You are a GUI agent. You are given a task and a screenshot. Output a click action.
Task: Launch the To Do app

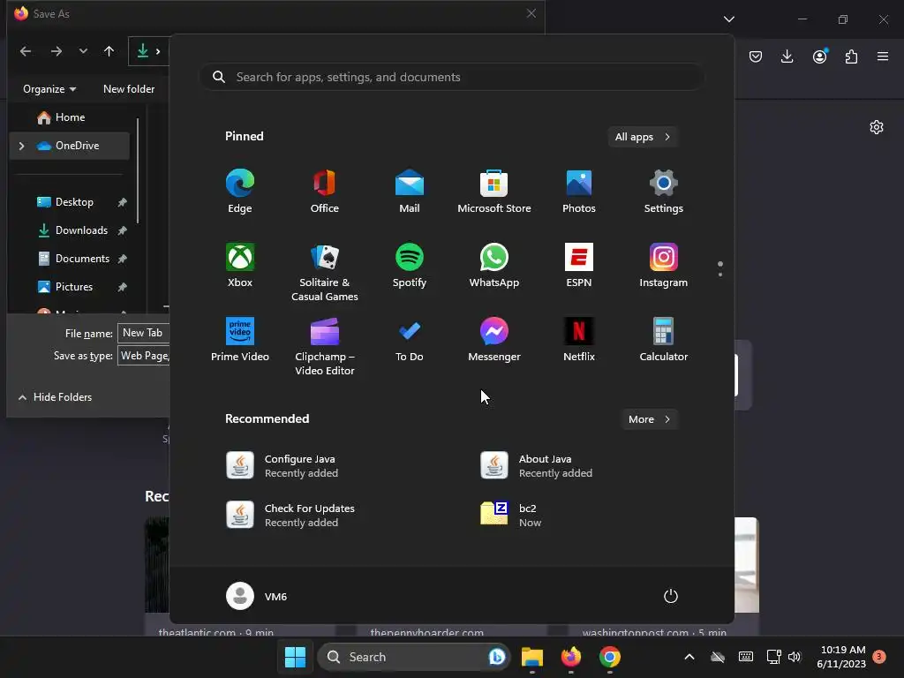pos(410,340)
